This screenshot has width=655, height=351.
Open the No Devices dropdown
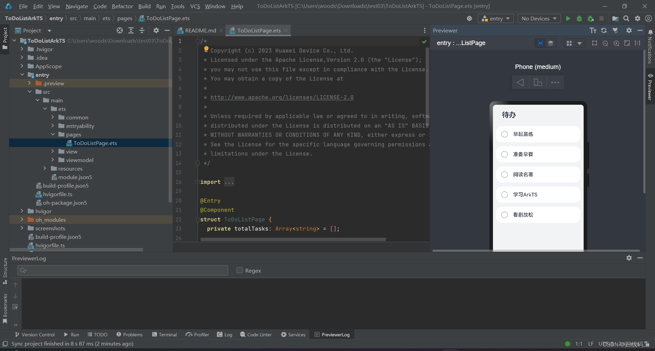(x=539, y=18)
